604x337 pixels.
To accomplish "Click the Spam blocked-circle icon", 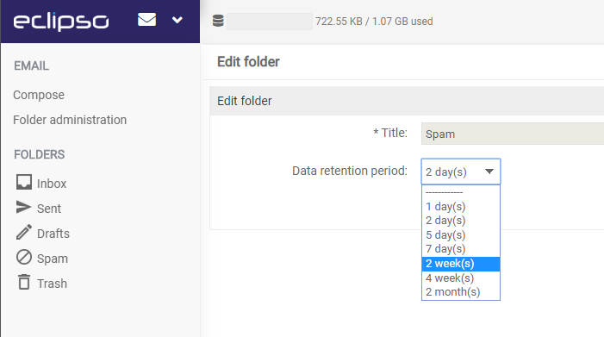I will pos(24,257).
